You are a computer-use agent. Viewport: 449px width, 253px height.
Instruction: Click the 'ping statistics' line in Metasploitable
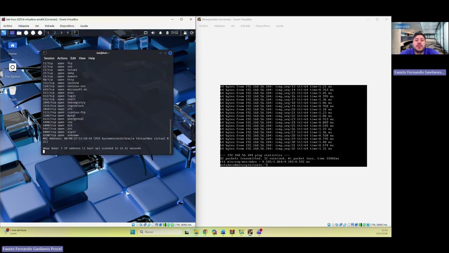point(255,155)
